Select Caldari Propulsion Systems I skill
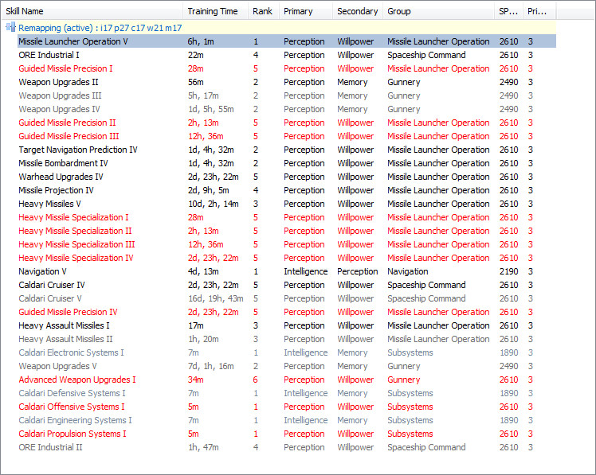596x475 pixels. pyautogui.click(x=73, y=434)
